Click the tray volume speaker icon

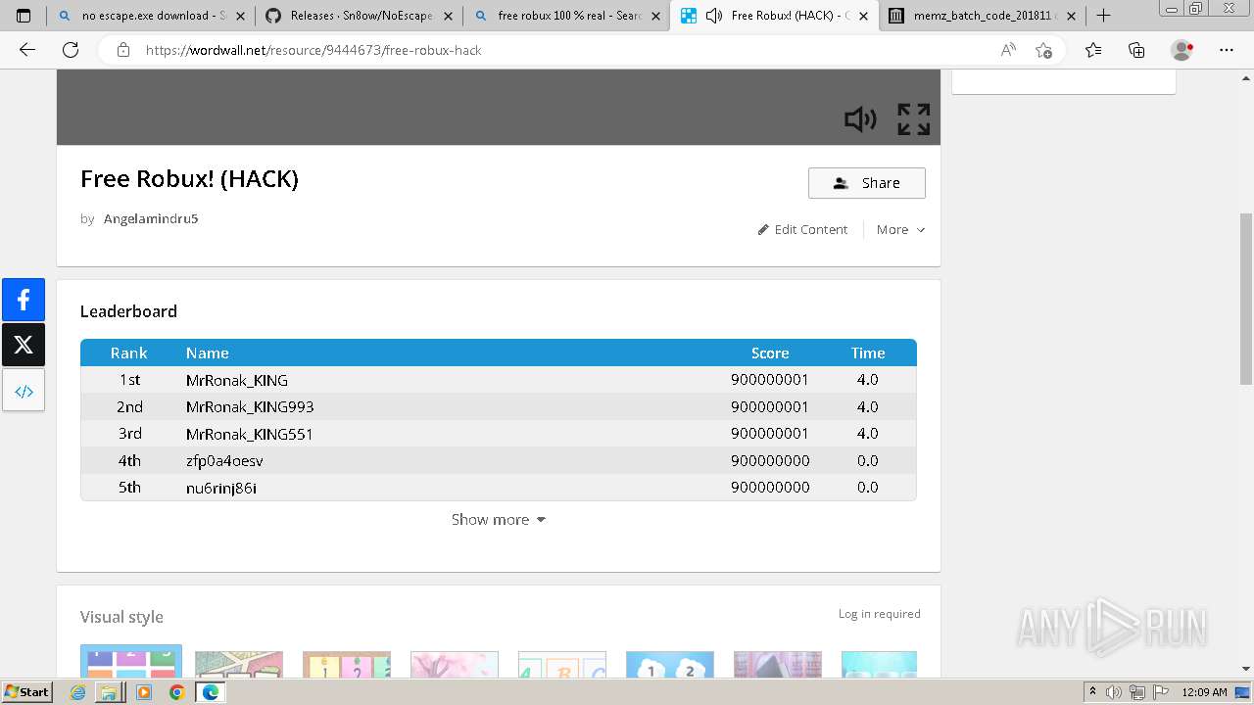(1116, 692)
